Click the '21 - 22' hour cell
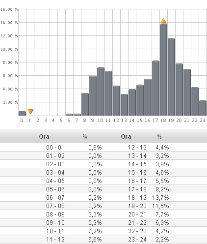This screenshot has width=207, height=244. pyautogui.click(x=137, y=223)
